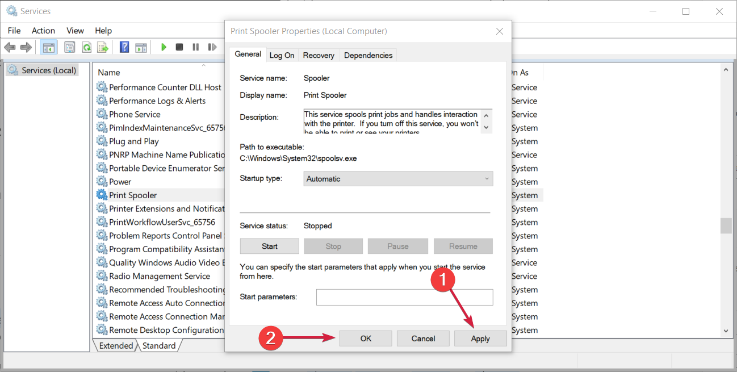The width and height of the screenshot is (737, 372).
Task: Cancel the Print Spooler Properties dialog
Action: click(x=423, y=338)
